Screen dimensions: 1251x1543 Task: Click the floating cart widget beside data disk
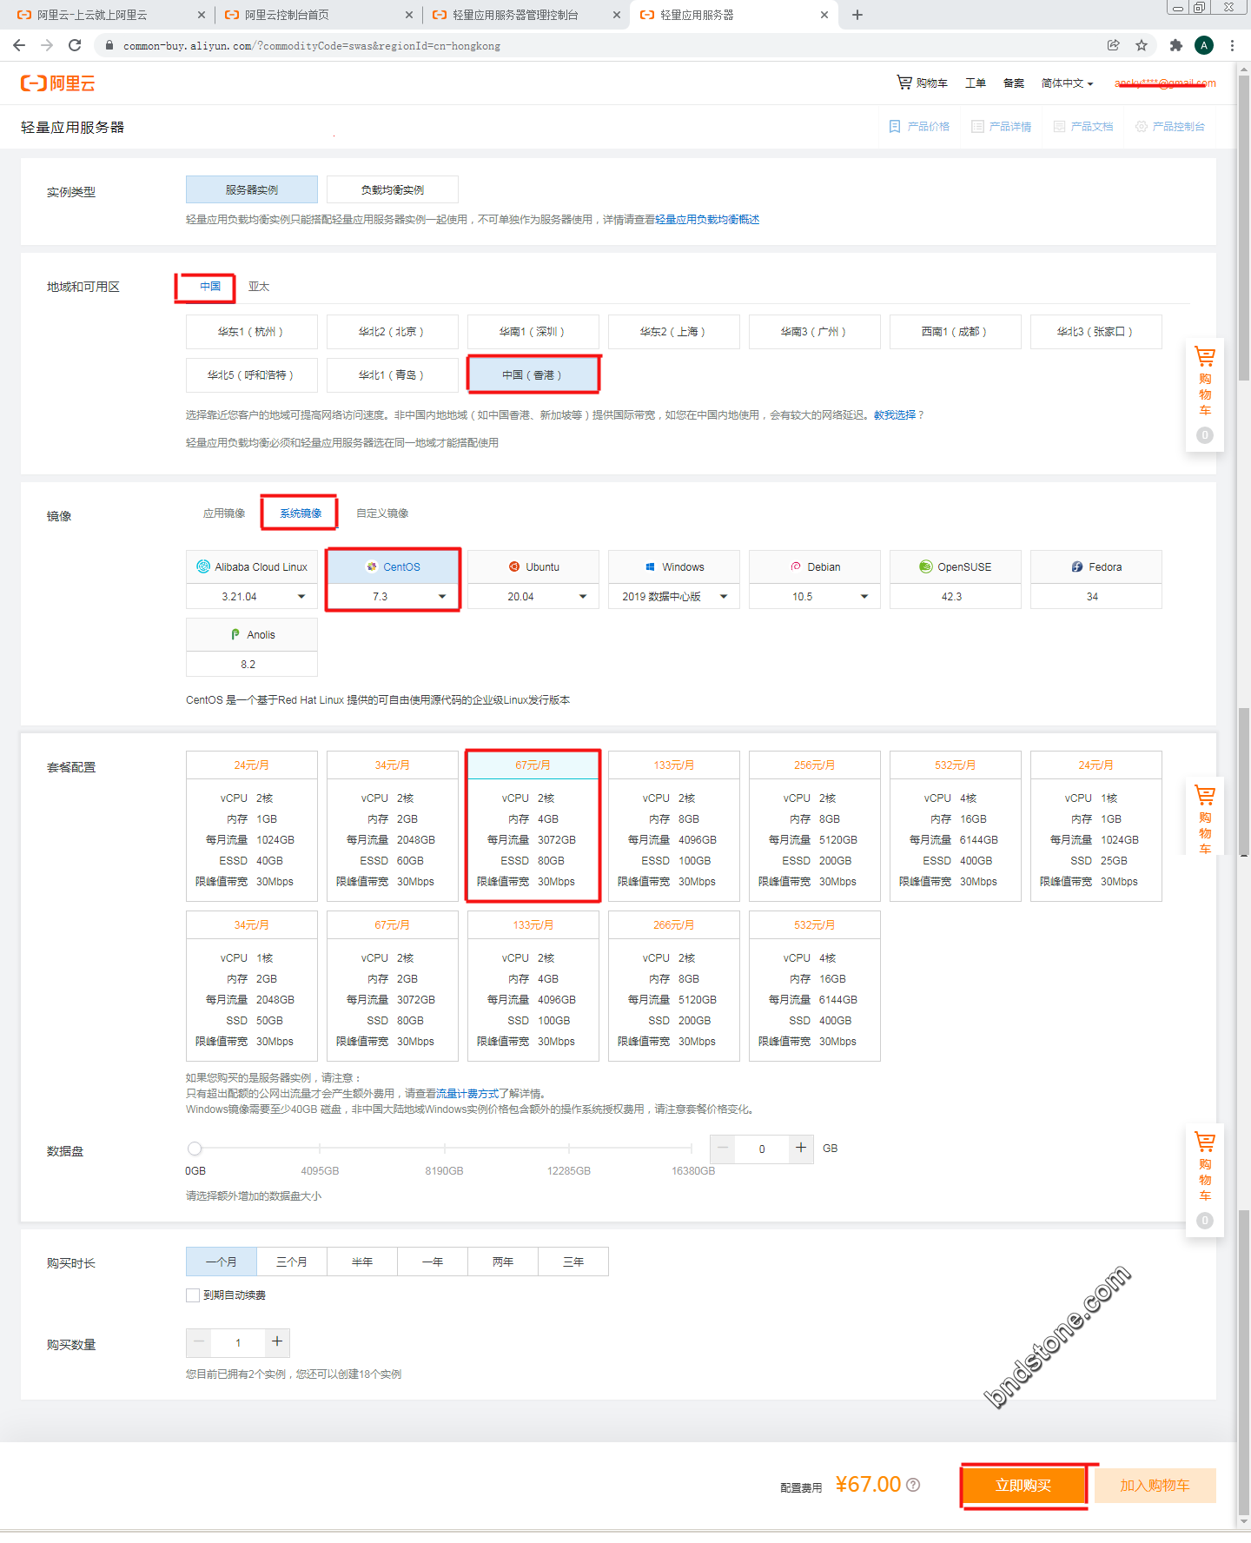point(1205,1180)
